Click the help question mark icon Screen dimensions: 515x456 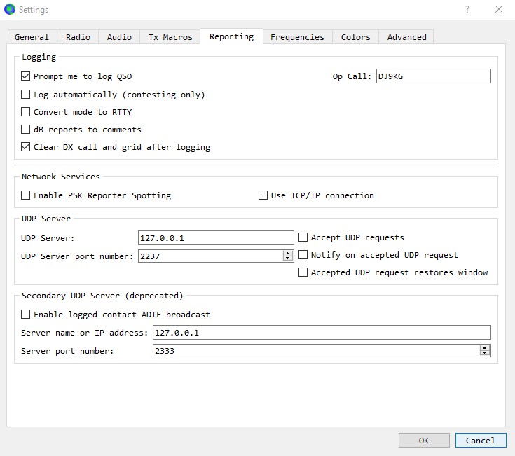point(467,9)
